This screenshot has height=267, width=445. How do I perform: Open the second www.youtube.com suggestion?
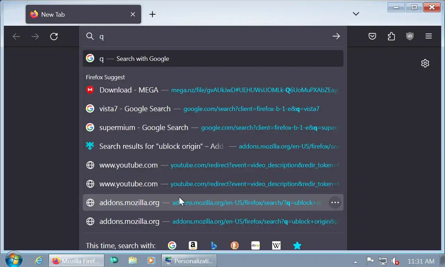[x=213, y=184]
